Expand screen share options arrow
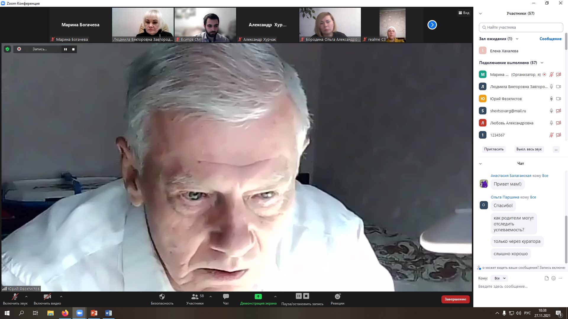Screen dimensions: 568x319 [x=275, y=296]
